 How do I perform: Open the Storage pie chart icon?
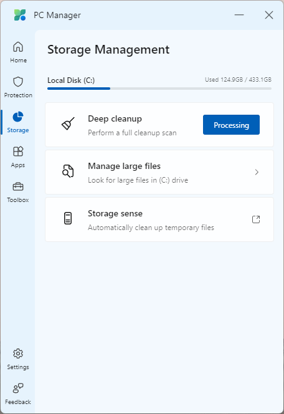(x=18, y=117)
